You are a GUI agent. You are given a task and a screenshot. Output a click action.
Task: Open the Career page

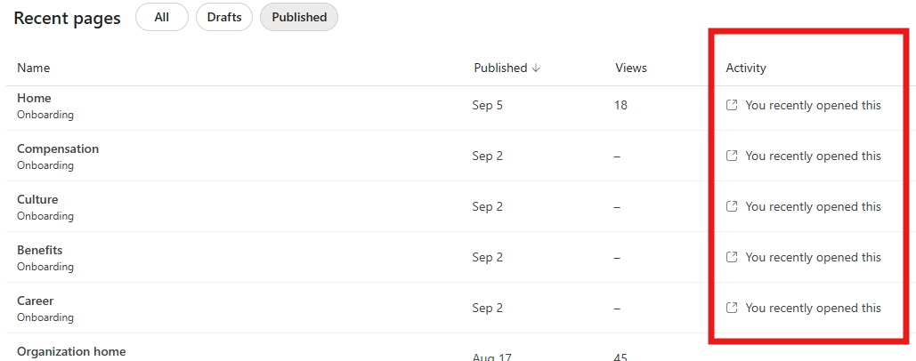(36, 301)
